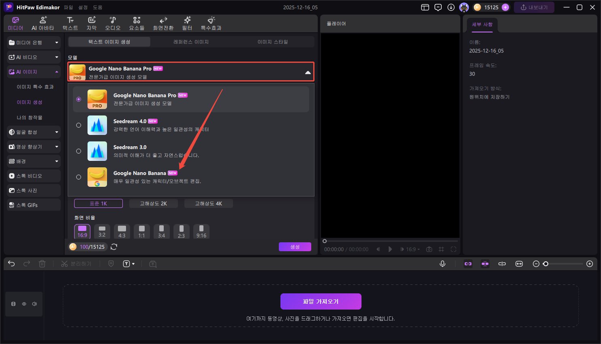Open the 파일 menu
This screenshot has height=344, width=601.
(x=68, y=7)
